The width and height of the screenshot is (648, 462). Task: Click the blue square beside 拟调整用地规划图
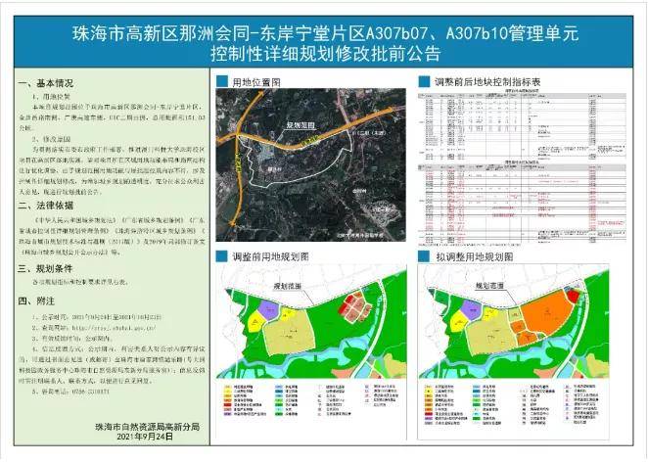pos(424,256)
